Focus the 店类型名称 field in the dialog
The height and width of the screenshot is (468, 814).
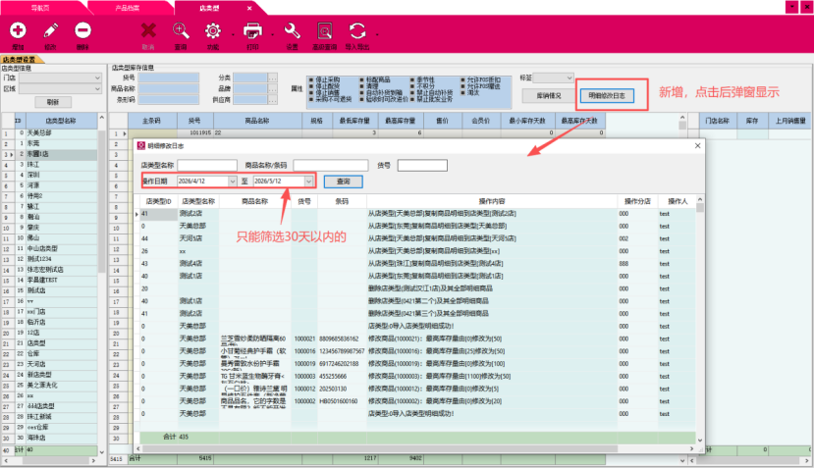(207, 166)
